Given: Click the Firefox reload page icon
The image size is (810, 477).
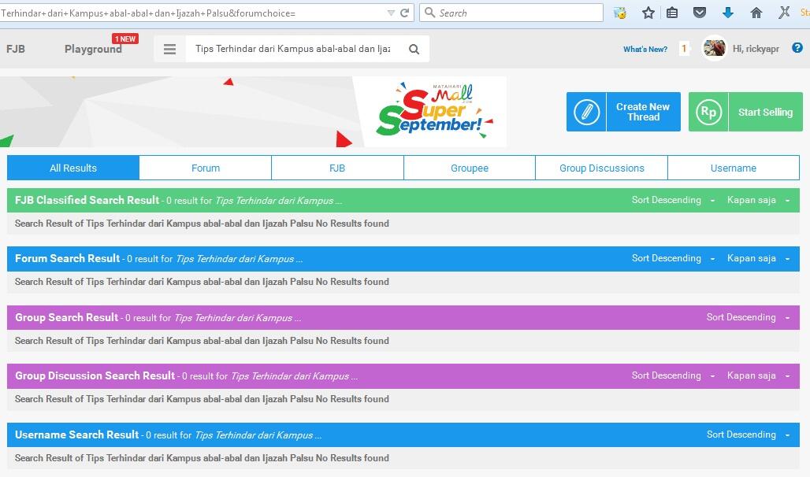Looking at the screenshot, I should click(405, 13).
